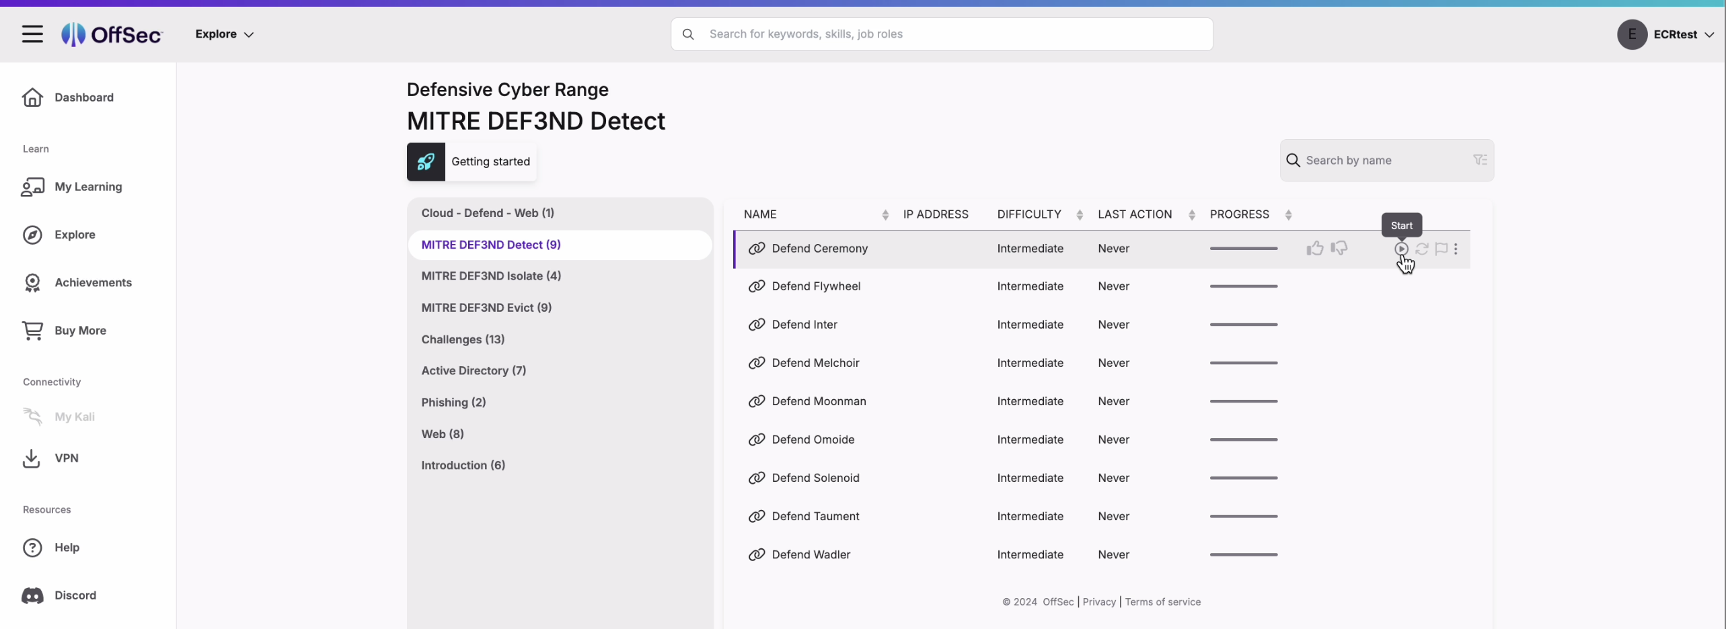Sort table by PROGRESS column arrows
Image resolution: width=1726 pixels, height=629 pixels.
click(1288, 215)
